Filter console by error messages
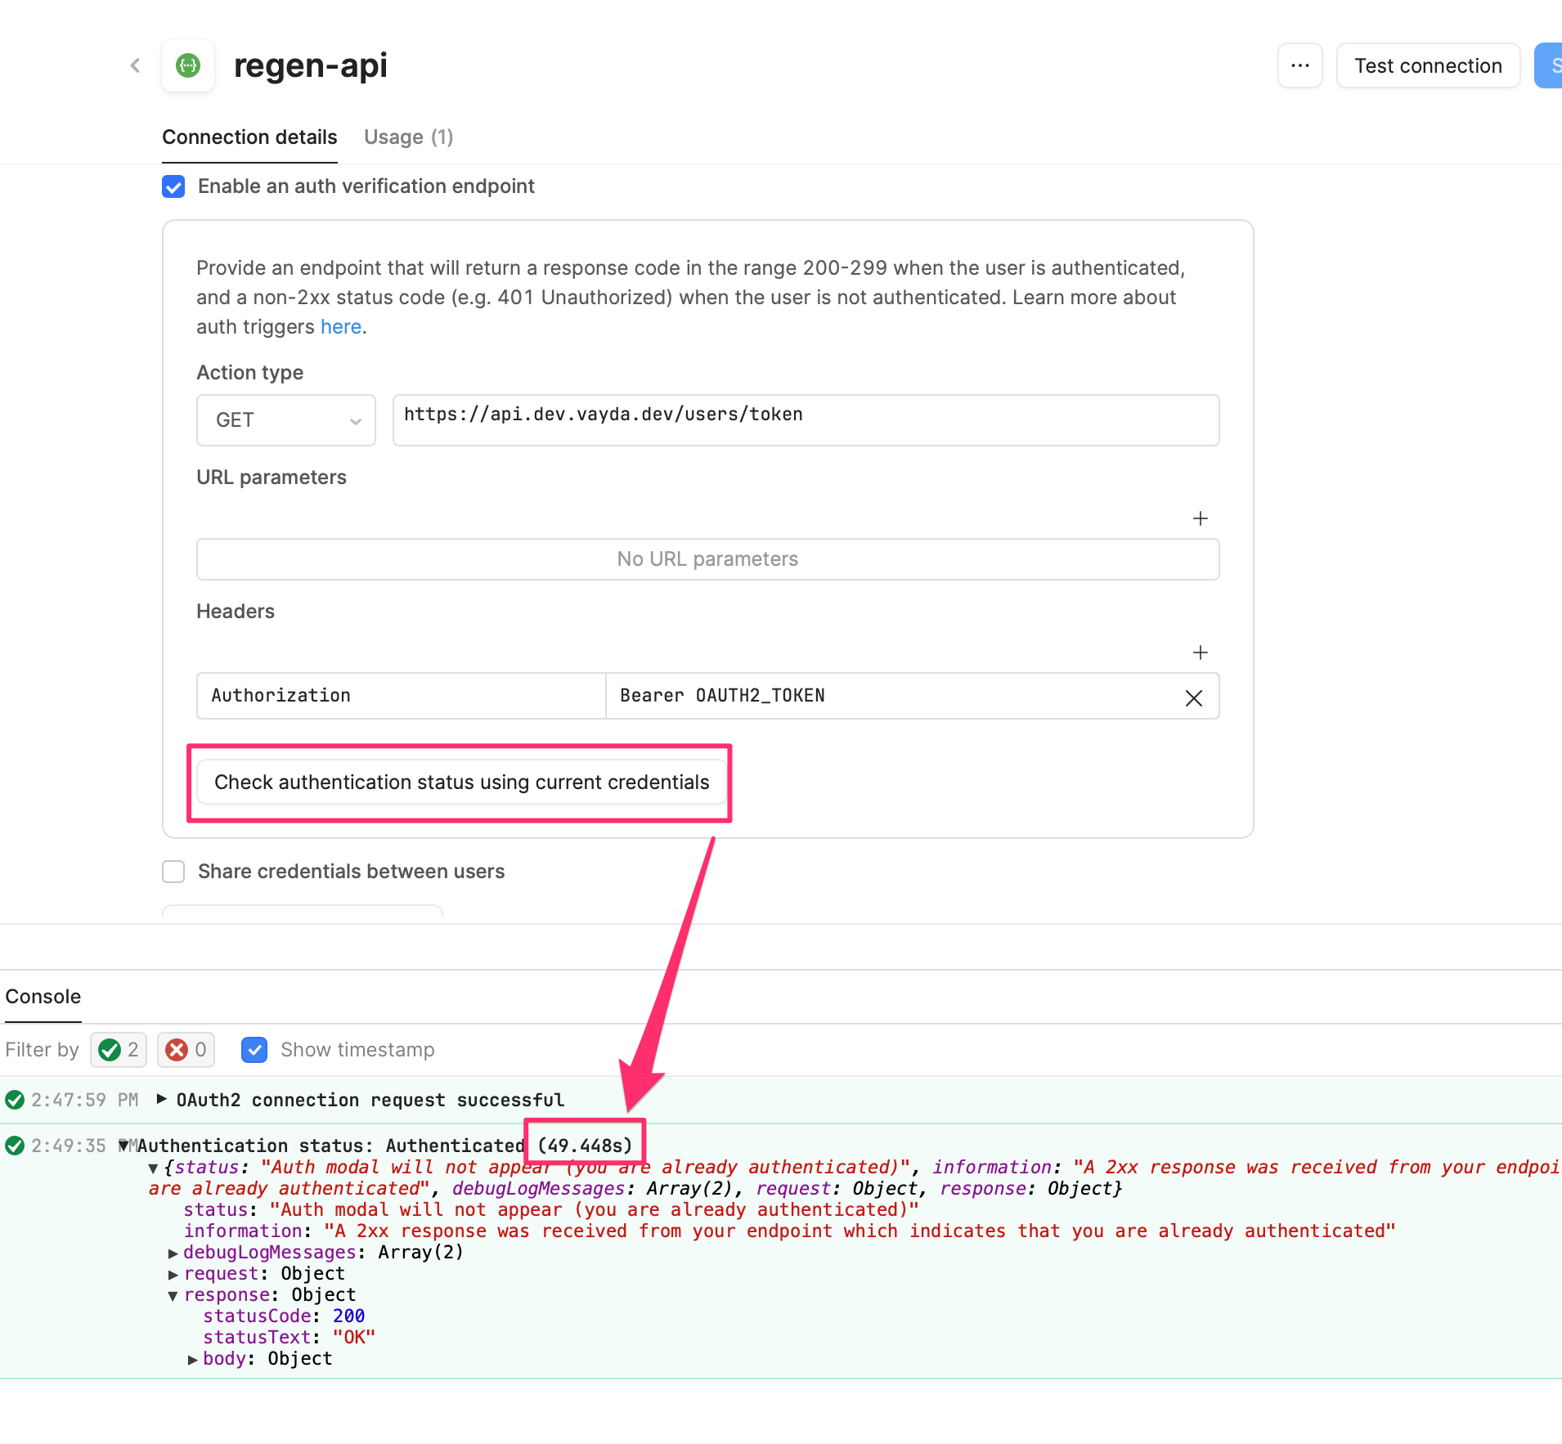This screenshot has height=1444, width=1562. click(186, 1049)
